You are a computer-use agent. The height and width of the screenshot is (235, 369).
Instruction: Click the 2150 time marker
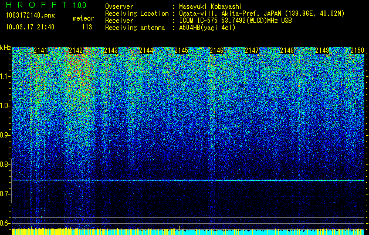click(x=357, y=51)
